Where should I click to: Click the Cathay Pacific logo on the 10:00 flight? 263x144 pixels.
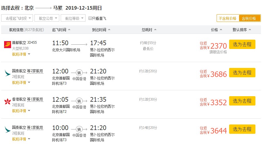point(7,129)
